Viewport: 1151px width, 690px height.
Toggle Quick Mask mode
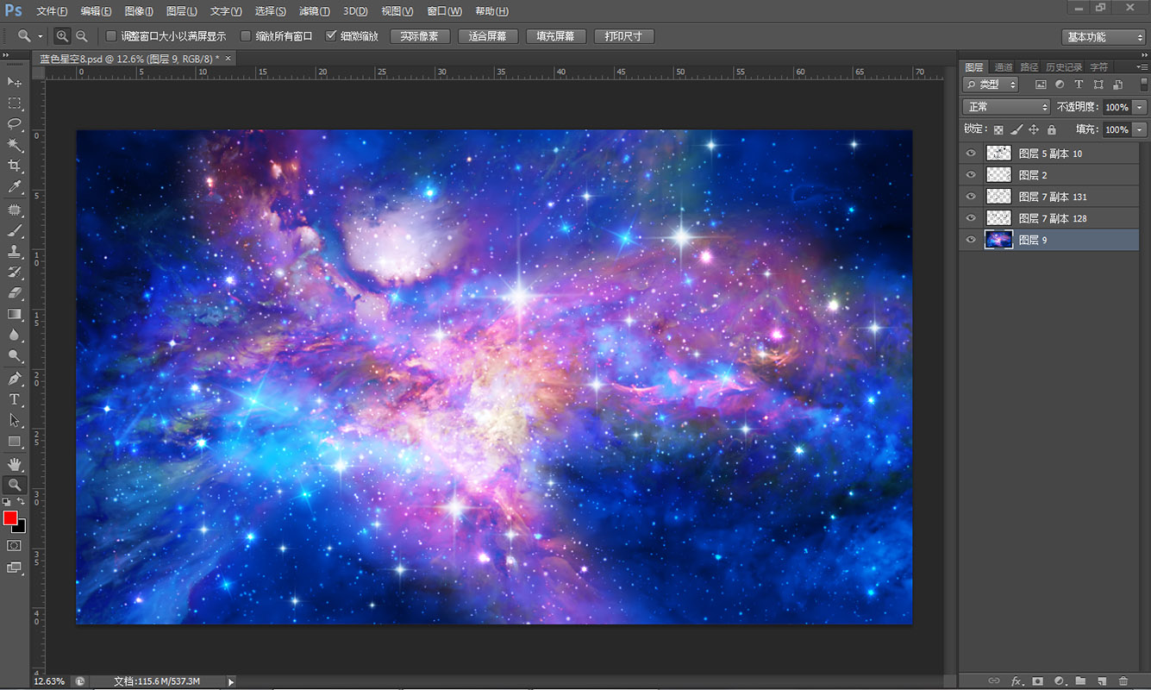tap(15, 546)
